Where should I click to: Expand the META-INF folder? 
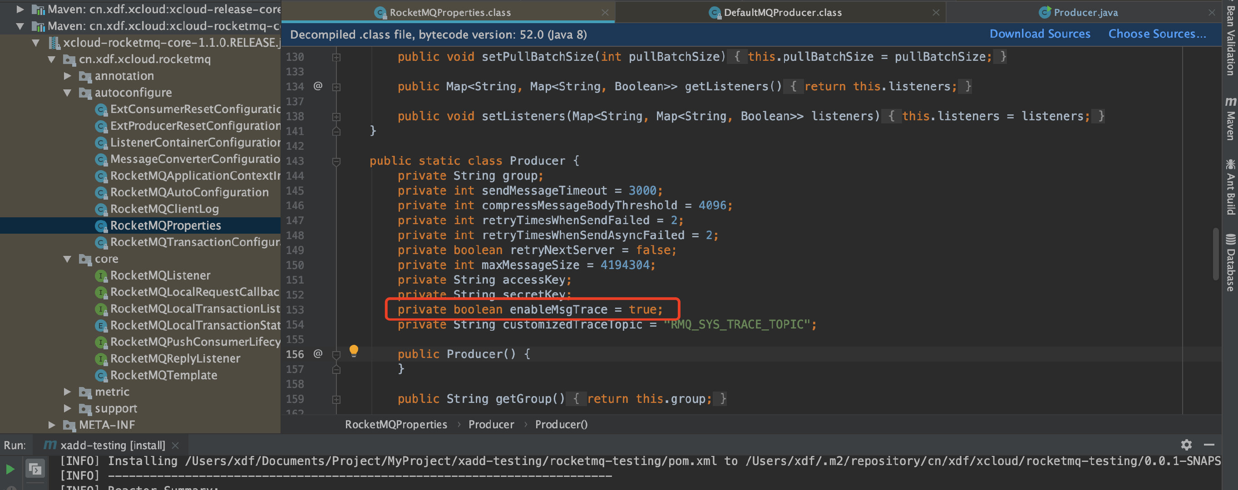[51, 425]
